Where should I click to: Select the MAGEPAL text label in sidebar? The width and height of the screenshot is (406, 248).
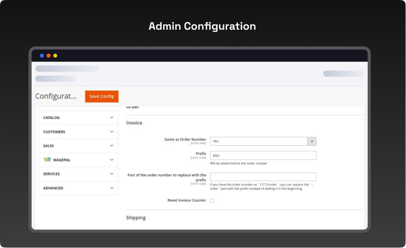click(62, 160)
